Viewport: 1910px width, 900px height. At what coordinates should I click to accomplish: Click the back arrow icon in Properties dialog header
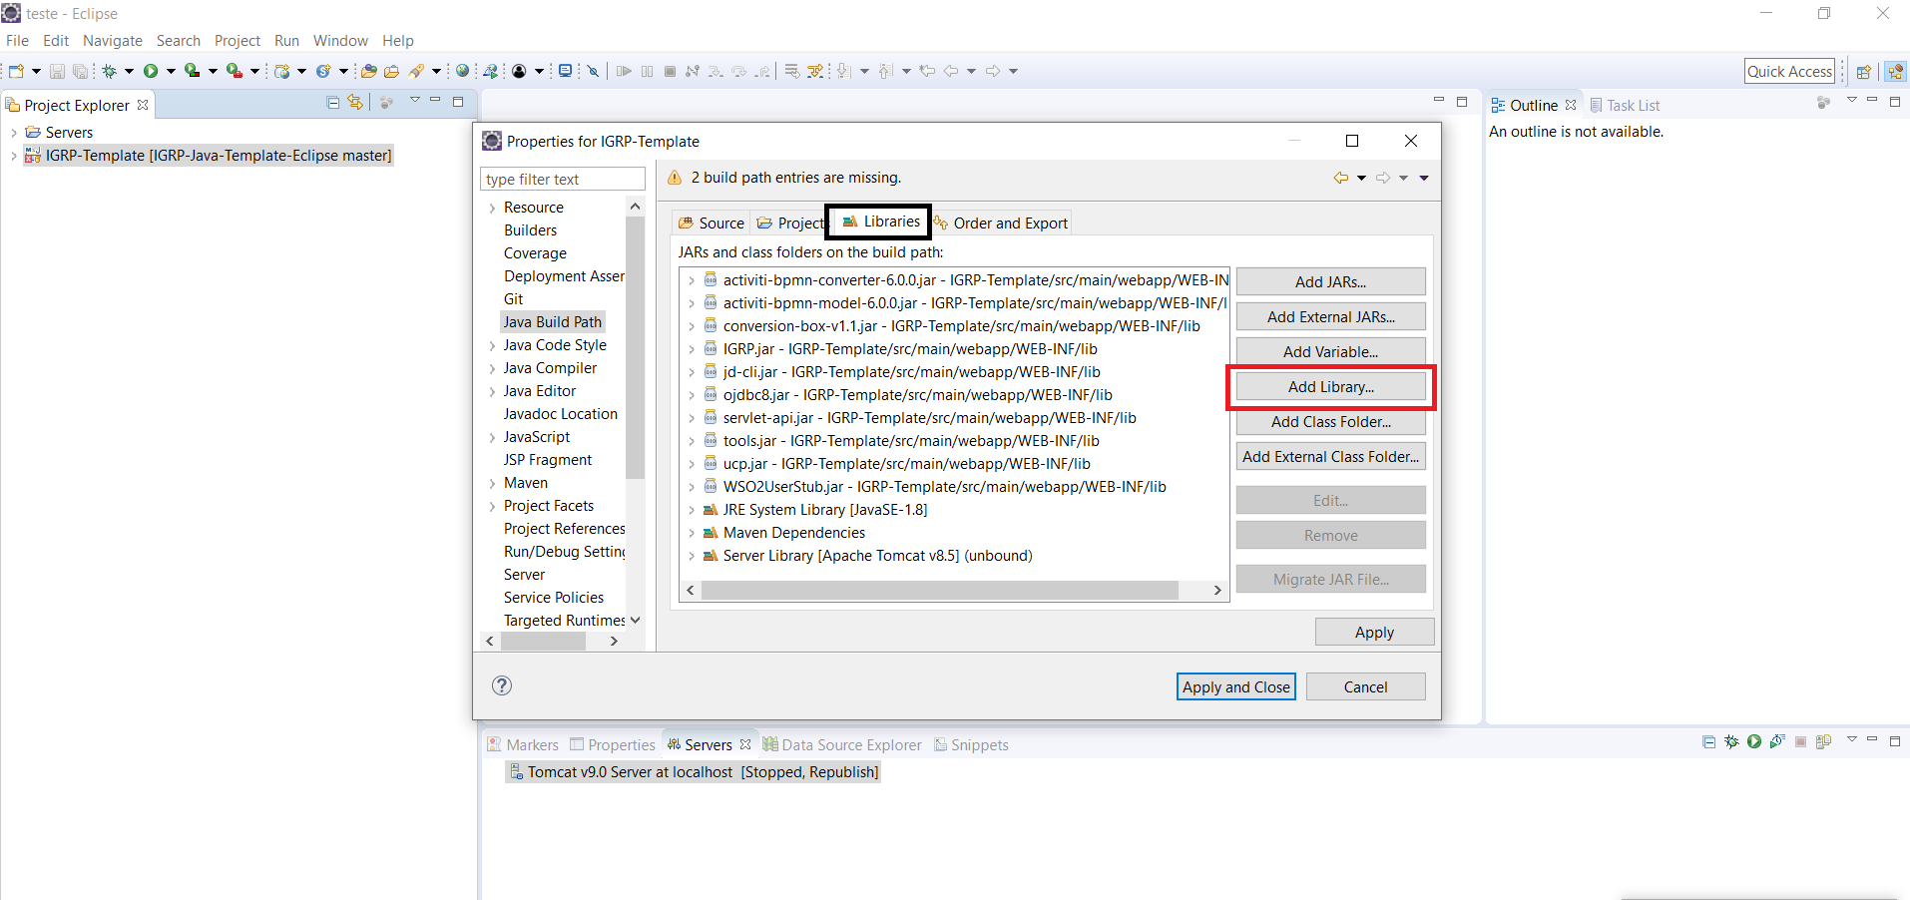1340,178
